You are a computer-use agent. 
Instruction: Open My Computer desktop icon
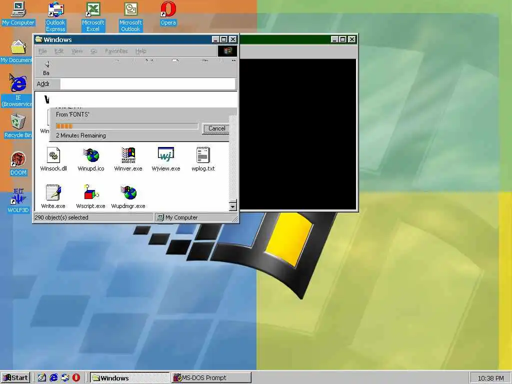18,13
